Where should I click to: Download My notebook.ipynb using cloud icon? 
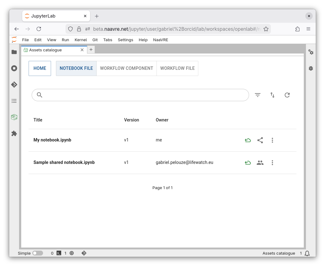click(248, 140)
